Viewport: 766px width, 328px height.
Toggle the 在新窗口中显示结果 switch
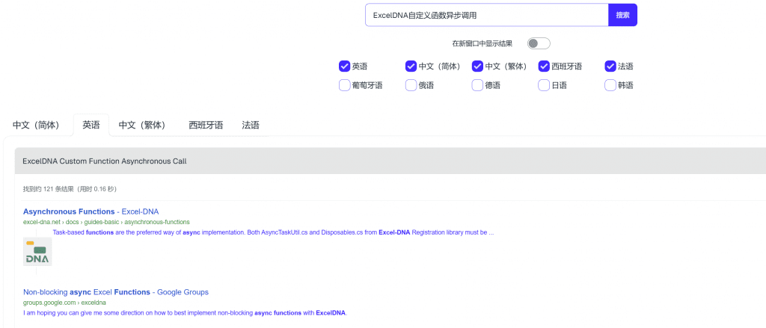tap(538, 43)
